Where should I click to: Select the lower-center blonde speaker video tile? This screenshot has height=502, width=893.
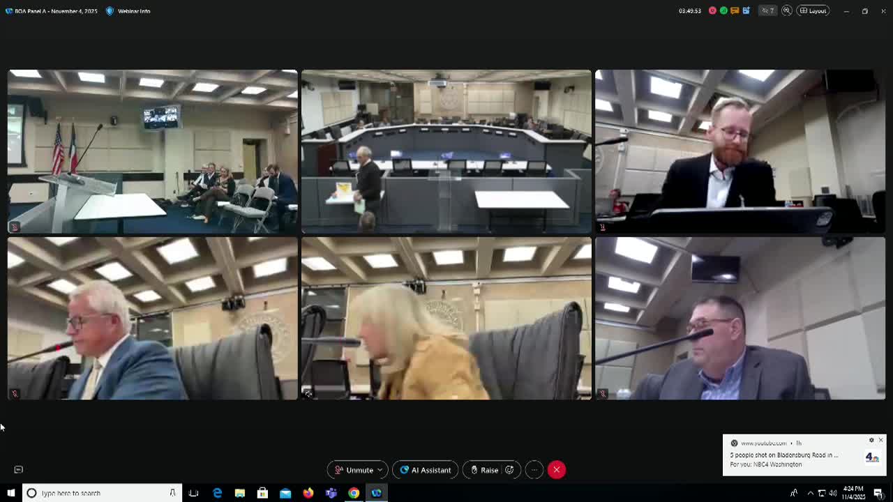pyautogui.click(x=446, y=318)
